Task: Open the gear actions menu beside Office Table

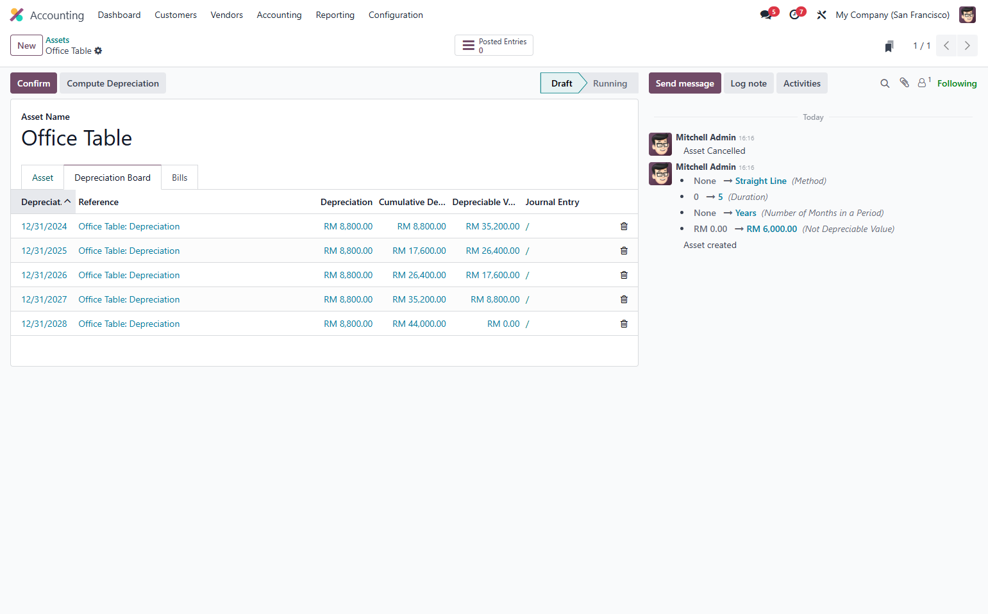Action: click(98, 51)
